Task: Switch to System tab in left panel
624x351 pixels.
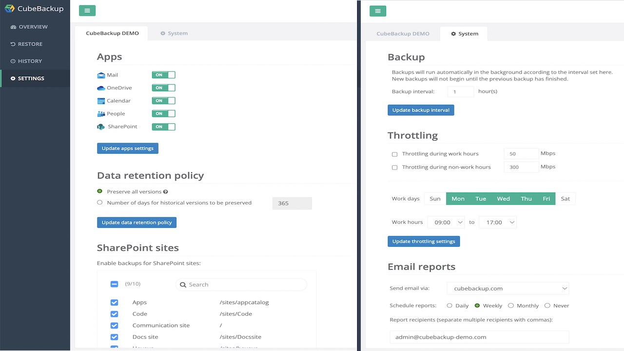Action: 174,33
